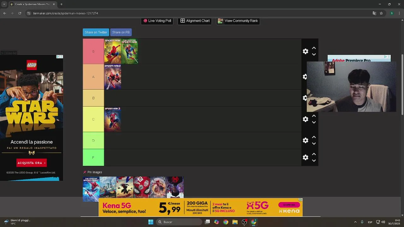Share tier list on Twitter
The height and width of the screenshot is (227, 404).
[x=96, y=32]
